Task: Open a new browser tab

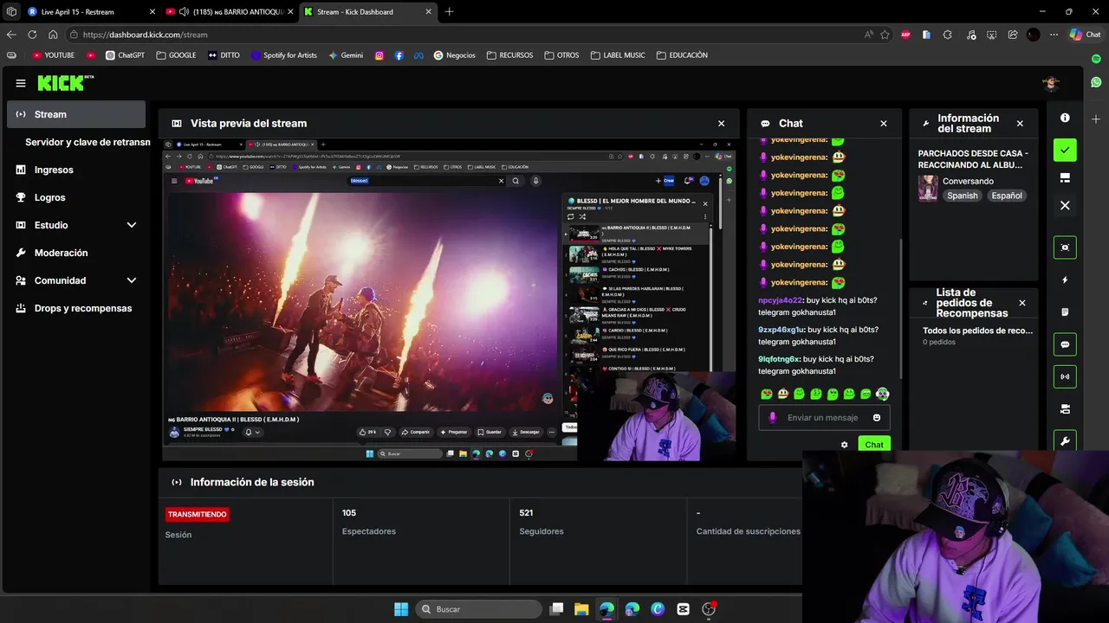Action: pyautogui.click(x=449, y=12)
